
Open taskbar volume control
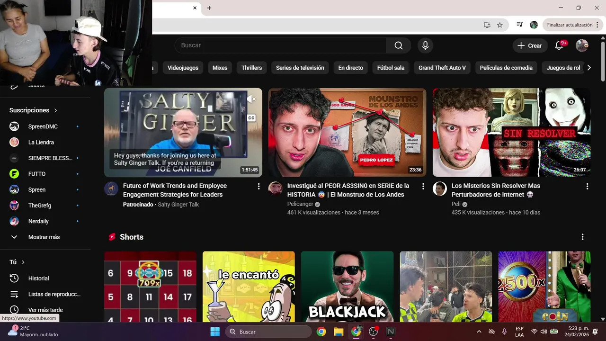[544, 332]
